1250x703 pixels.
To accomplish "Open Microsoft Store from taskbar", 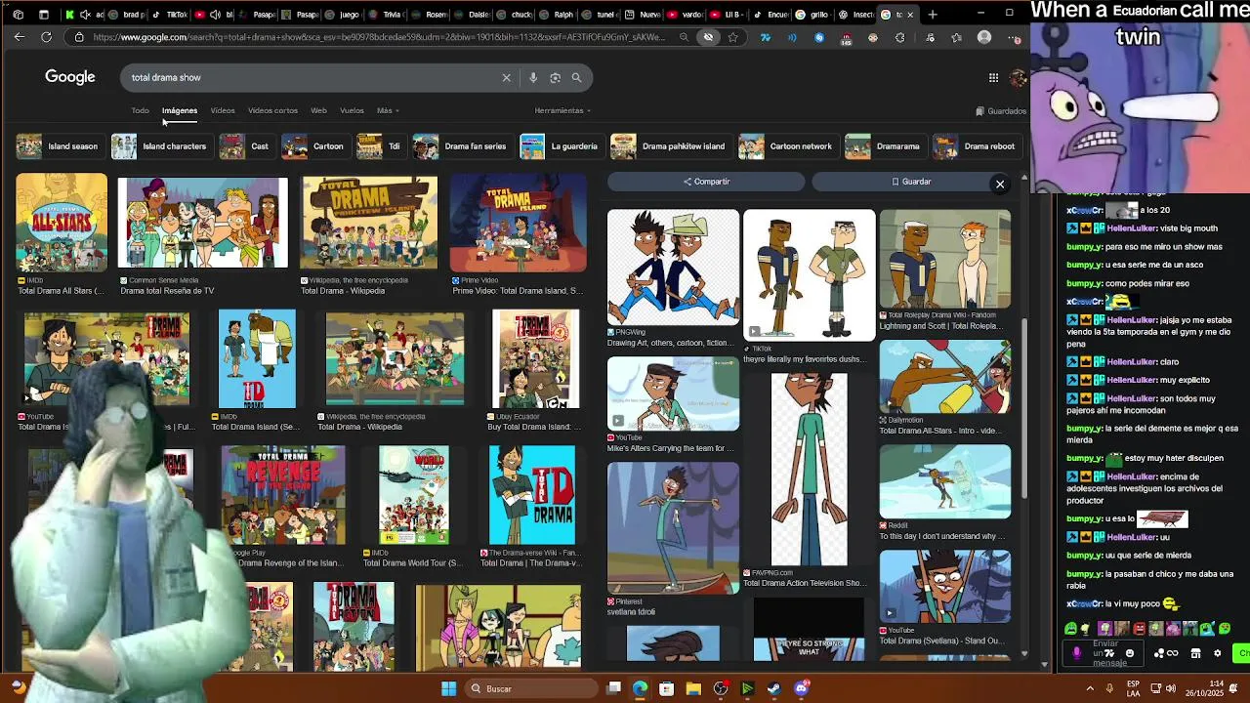I will (x=666, y=688).
